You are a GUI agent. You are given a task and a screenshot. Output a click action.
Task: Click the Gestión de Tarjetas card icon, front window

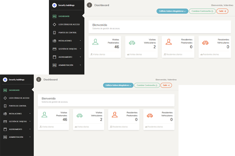point(5,121)
